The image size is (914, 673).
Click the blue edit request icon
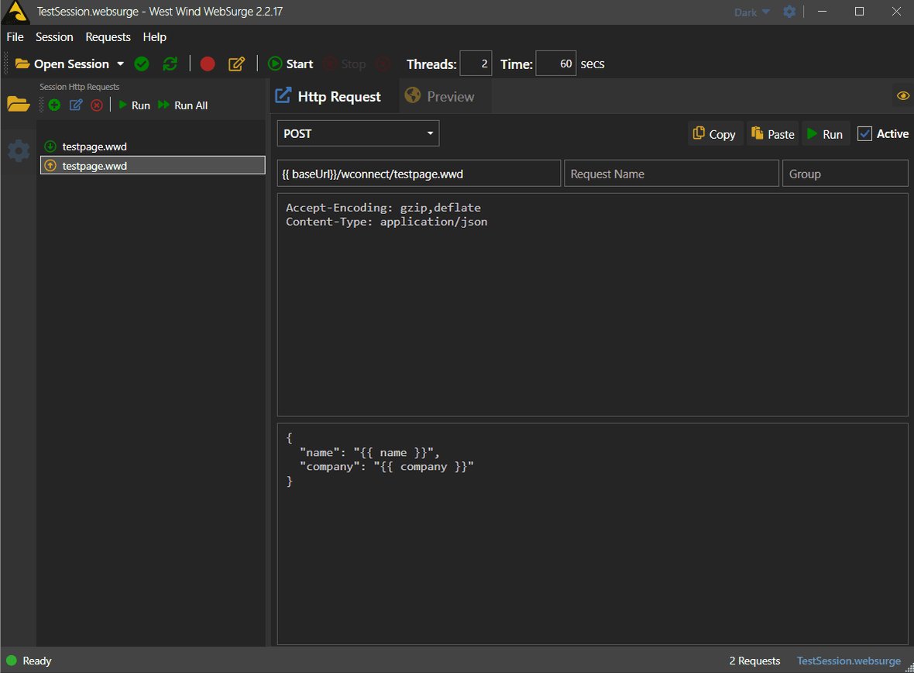pyautogui.click(x=76, y=105)
